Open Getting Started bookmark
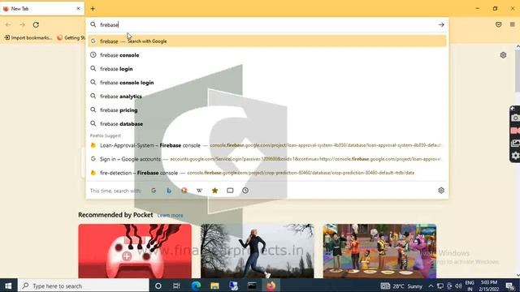Image resolution: width=520 pixels, height=292 pixels. pos(71,38)
